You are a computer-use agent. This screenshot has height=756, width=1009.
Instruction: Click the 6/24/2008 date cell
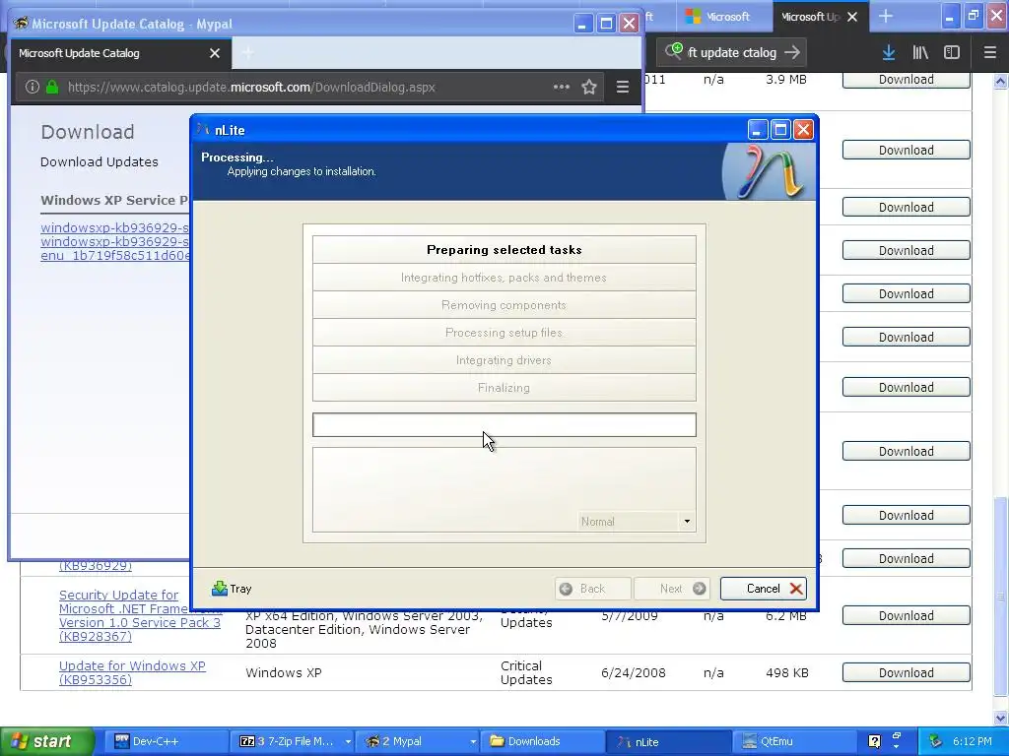(634, 673)
